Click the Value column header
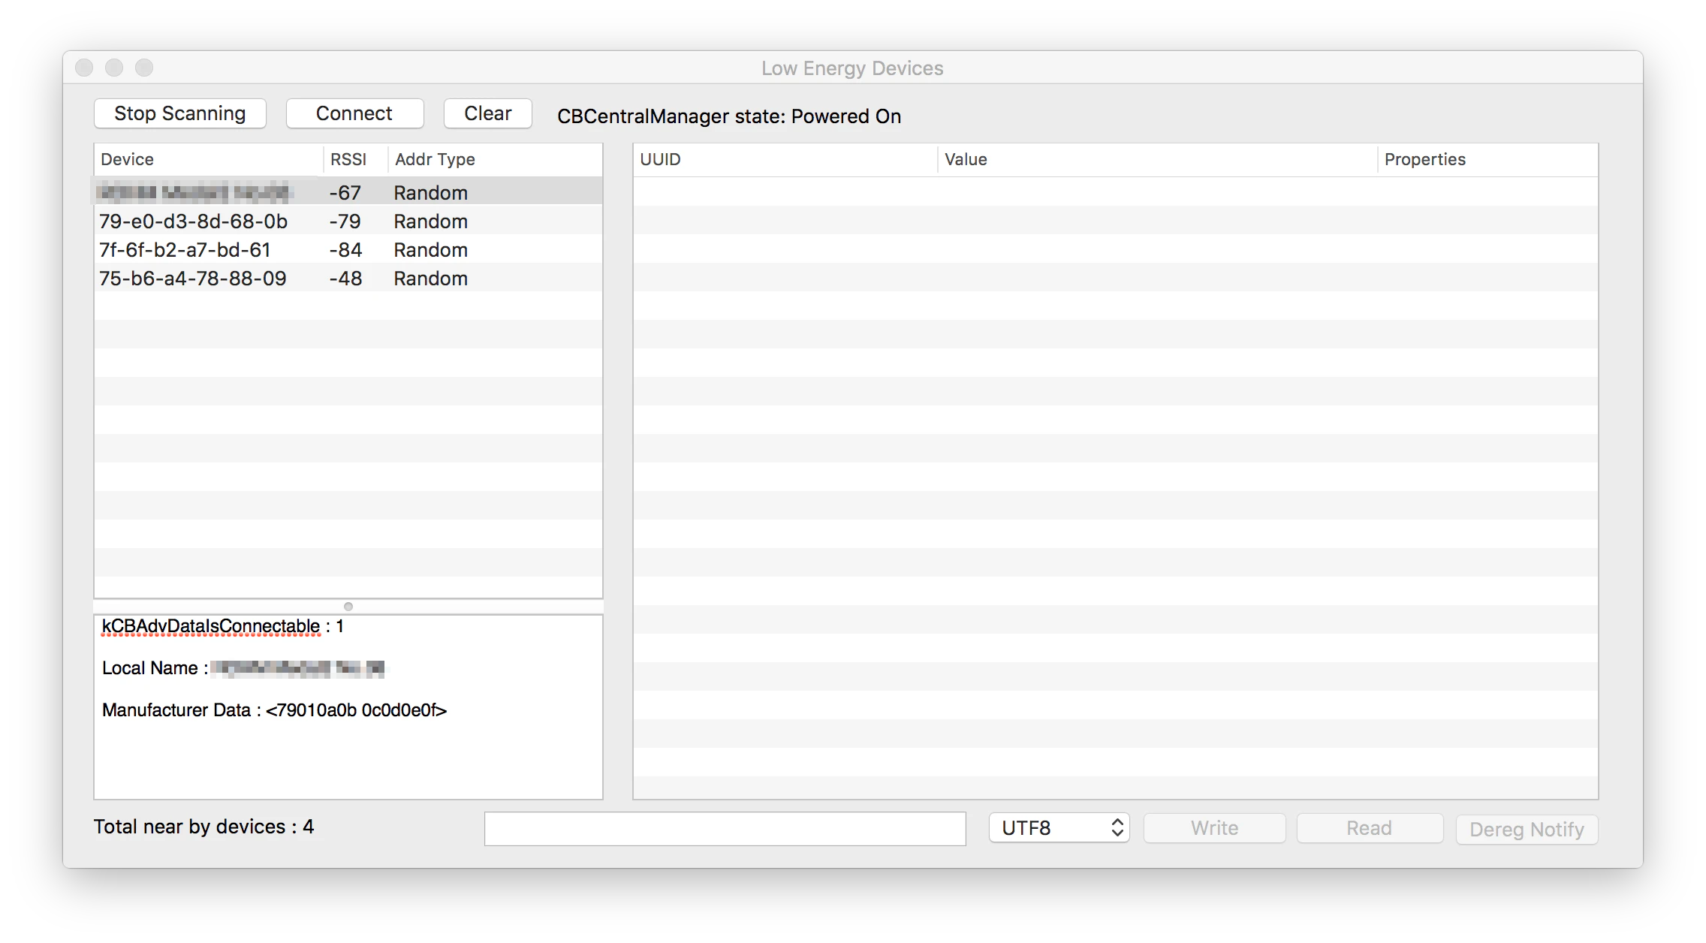 1158,159
